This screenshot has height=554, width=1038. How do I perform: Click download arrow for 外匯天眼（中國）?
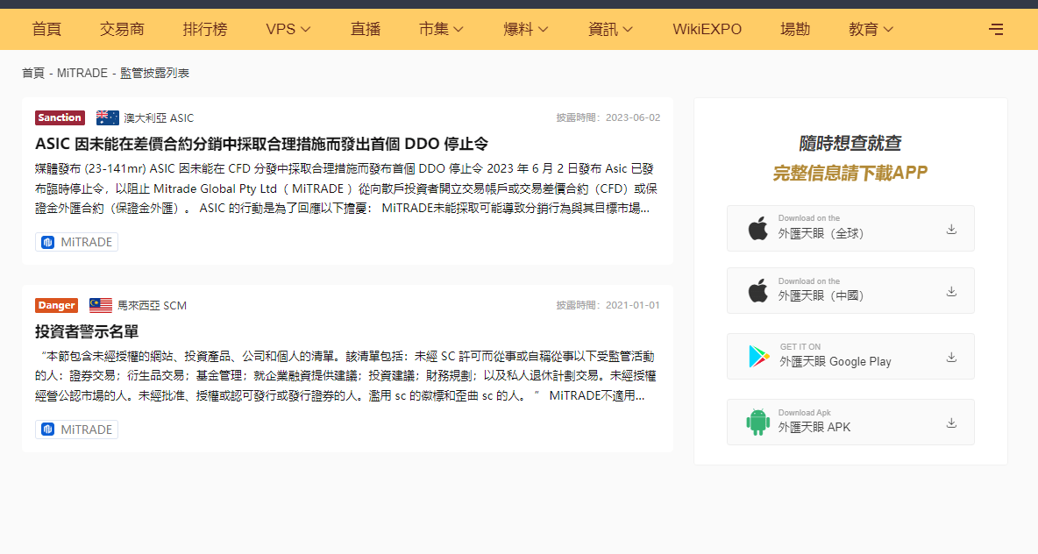951,291
